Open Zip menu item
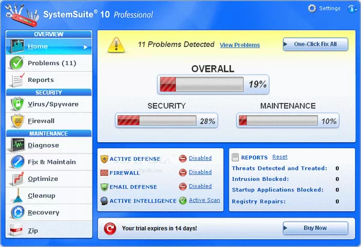The width and height of the screenshot is (361, 247). click(x=49, y=230)
